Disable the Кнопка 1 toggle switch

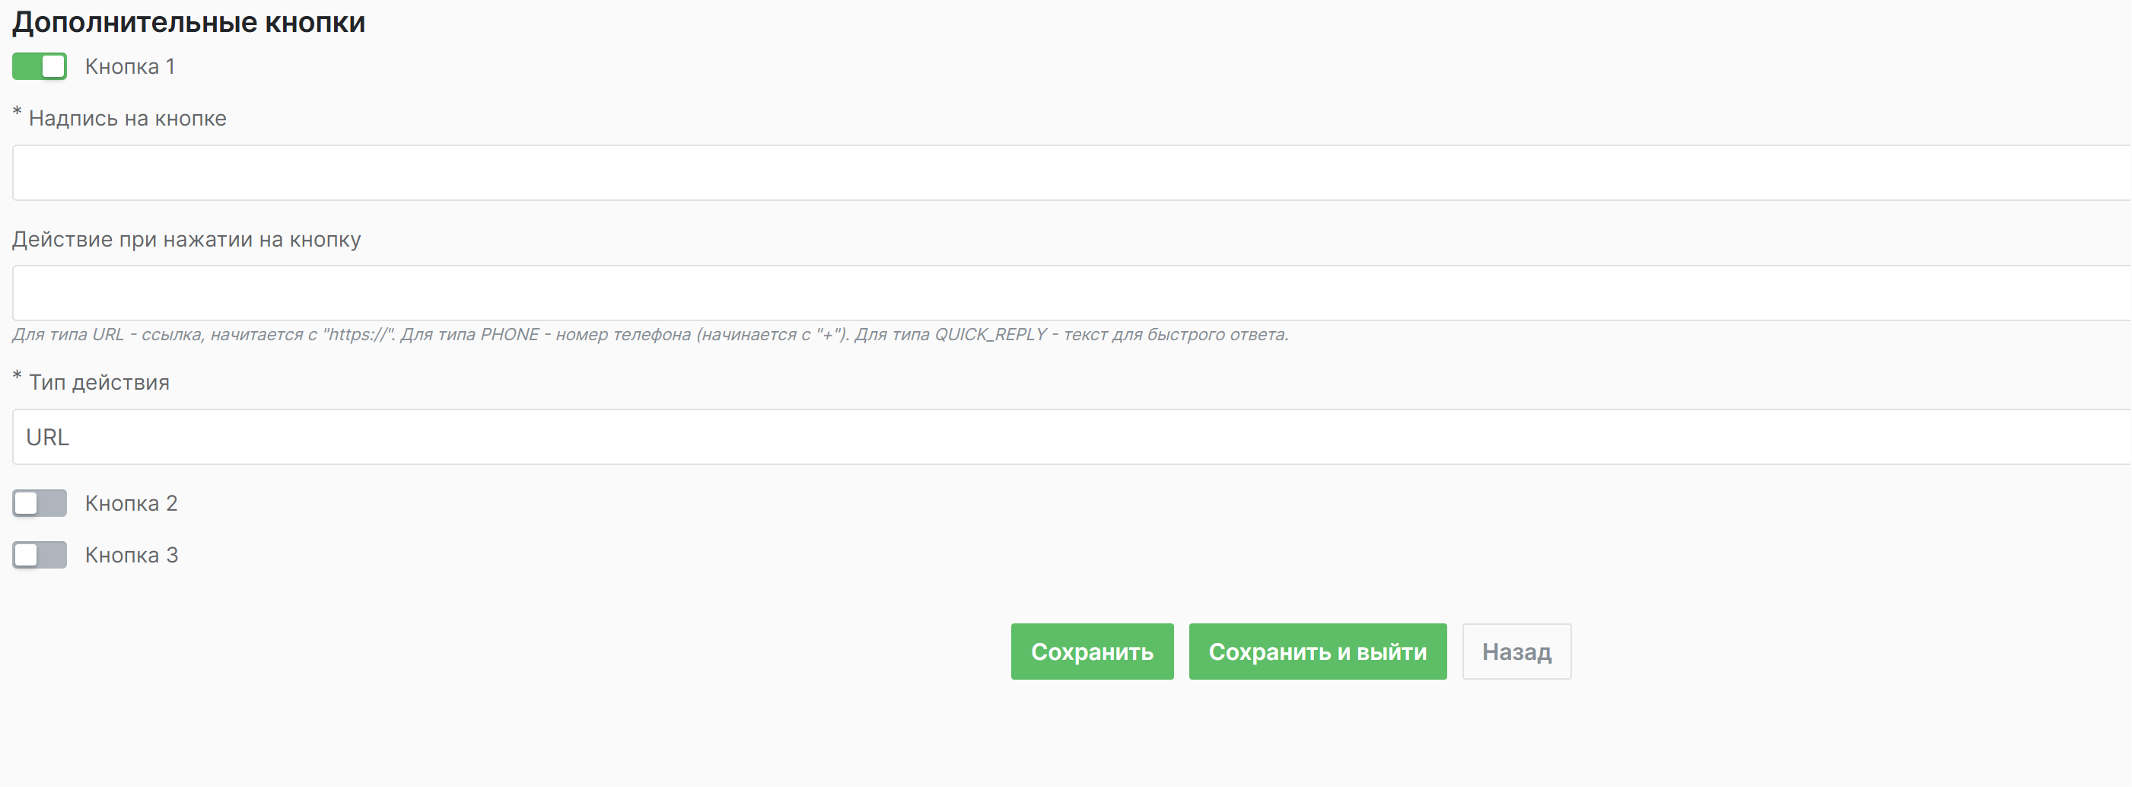point(39,66)
